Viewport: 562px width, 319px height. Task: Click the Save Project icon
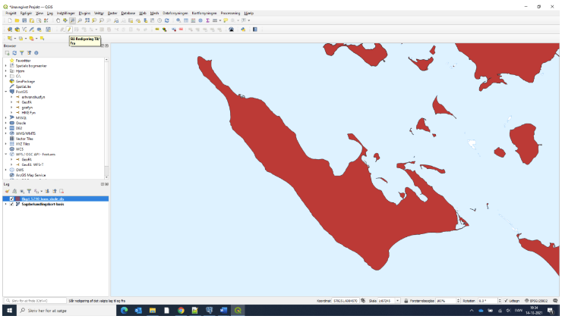click(24, 20)
